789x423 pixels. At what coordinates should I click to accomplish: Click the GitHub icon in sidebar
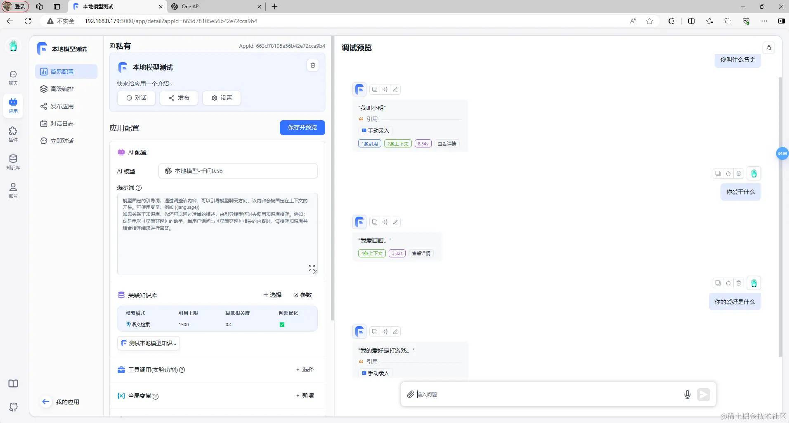pyautogui.click(x=13, y=407)
